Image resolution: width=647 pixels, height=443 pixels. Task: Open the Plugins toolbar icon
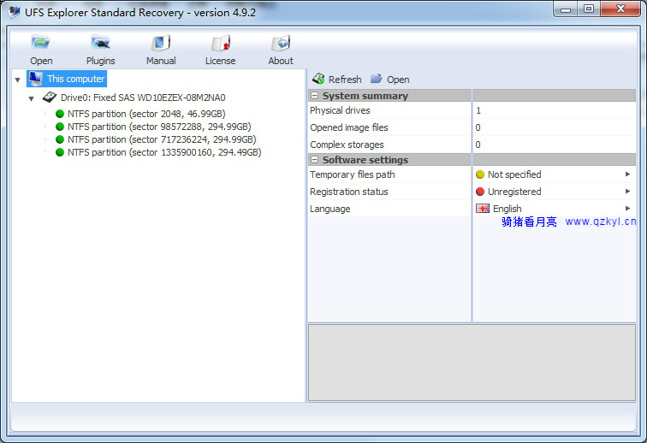(100, 43)
